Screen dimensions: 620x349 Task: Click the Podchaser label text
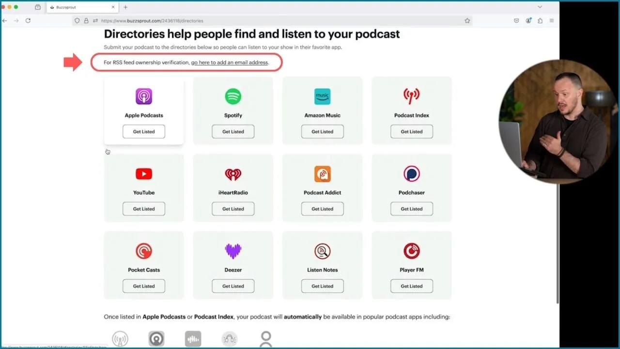point(411,192)
